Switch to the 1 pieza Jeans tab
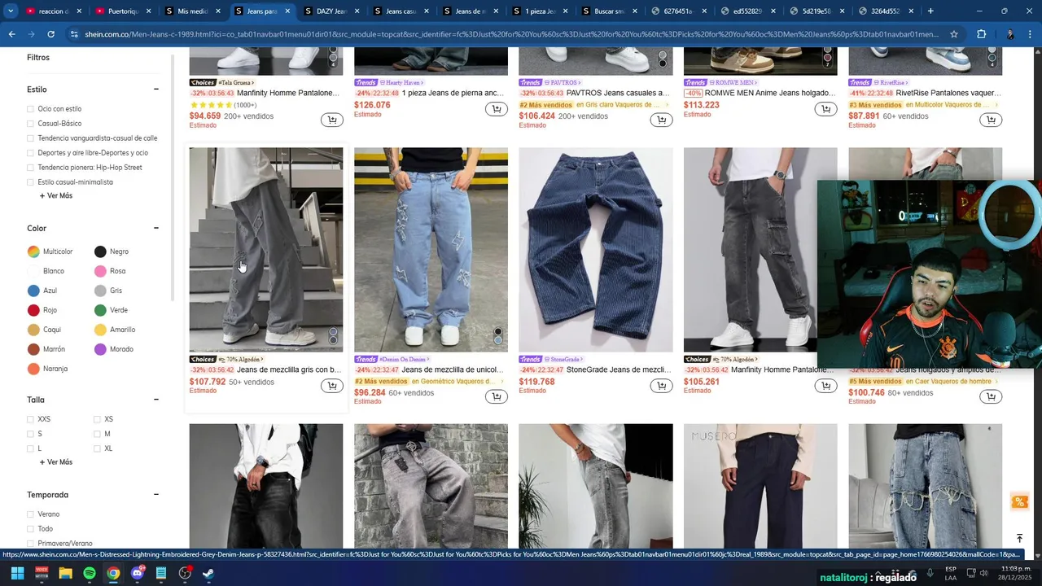 (539, 11)
